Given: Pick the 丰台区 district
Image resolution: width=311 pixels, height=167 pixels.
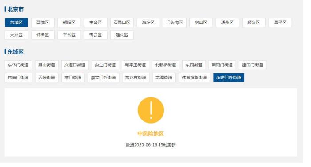Looking at the screenshot, I should coord(96,23).
